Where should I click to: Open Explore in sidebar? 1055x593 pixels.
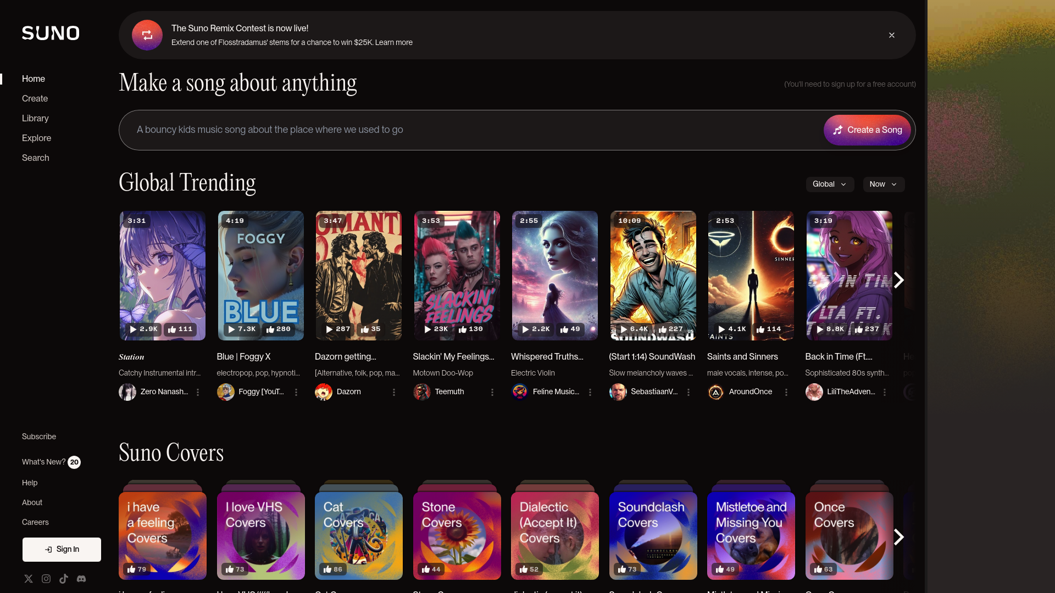pos(36,138)
